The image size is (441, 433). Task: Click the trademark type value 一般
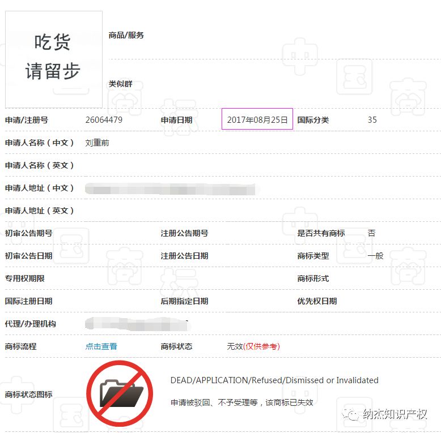[x=375, y=256]
